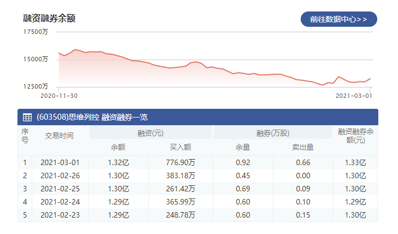
Task: Click the 17500万 axis label
Action: (36, 32)
